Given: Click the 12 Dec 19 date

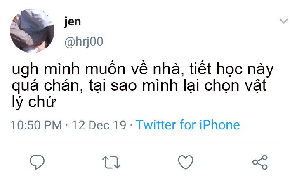Looking at the screenshot, I should pos(99,125).
